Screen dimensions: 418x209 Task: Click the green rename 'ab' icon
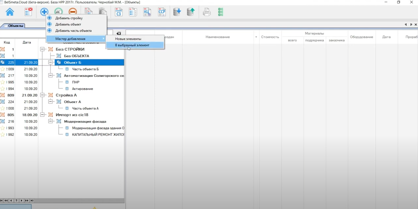58,12
